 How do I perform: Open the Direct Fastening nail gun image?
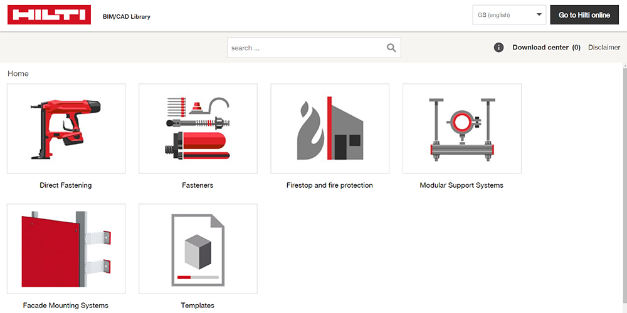[66, 128]
